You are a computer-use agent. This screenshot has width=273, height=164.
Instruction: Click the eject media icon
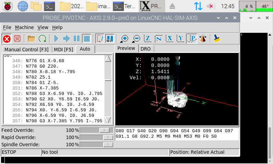pyautogui.click(x=172, y=6)
